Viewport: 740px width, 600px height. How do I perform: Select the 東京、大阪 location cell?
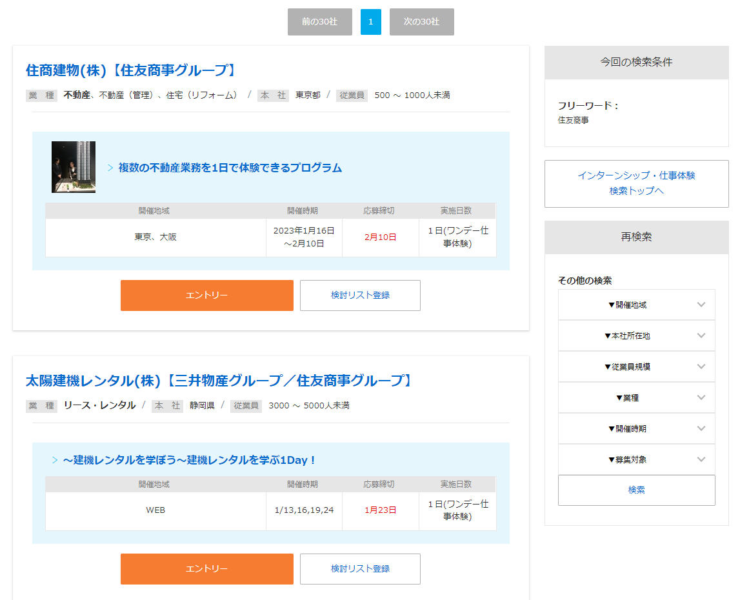[155, 237]
